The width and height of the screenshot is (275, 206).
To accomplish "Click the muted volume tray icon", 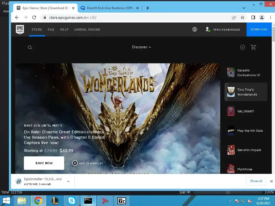I will 250,201.
